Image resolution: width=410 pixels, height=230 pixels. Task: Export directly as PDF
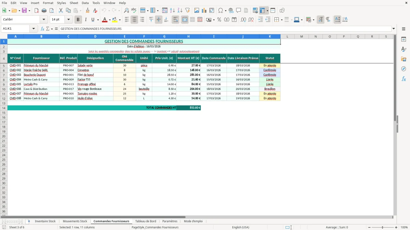[x=37, y=11]
